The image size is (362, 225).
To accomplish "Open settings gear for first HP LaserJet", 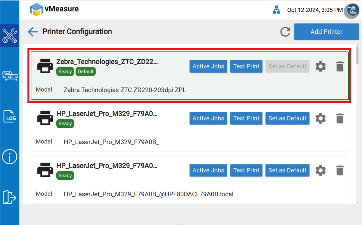I will pyautogui.click(x=320, y=119).
